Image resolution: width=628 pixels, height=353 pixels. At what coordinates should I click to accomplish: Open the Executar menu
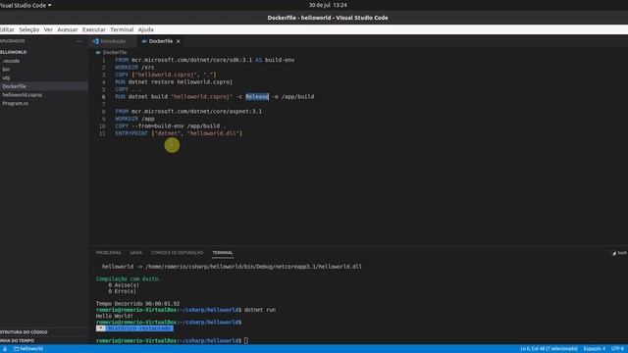tap(94, 29)
